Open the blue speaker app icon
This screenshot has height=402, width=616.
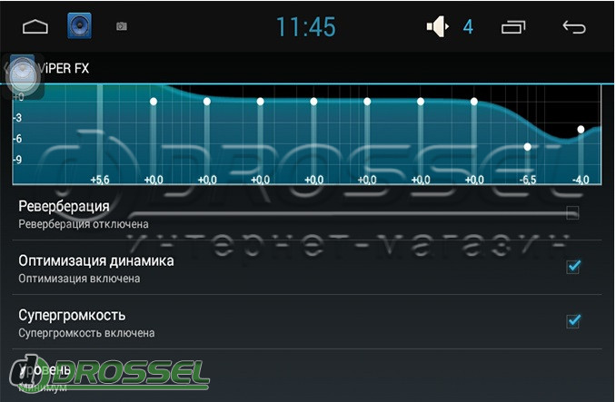tap(80, 26)
